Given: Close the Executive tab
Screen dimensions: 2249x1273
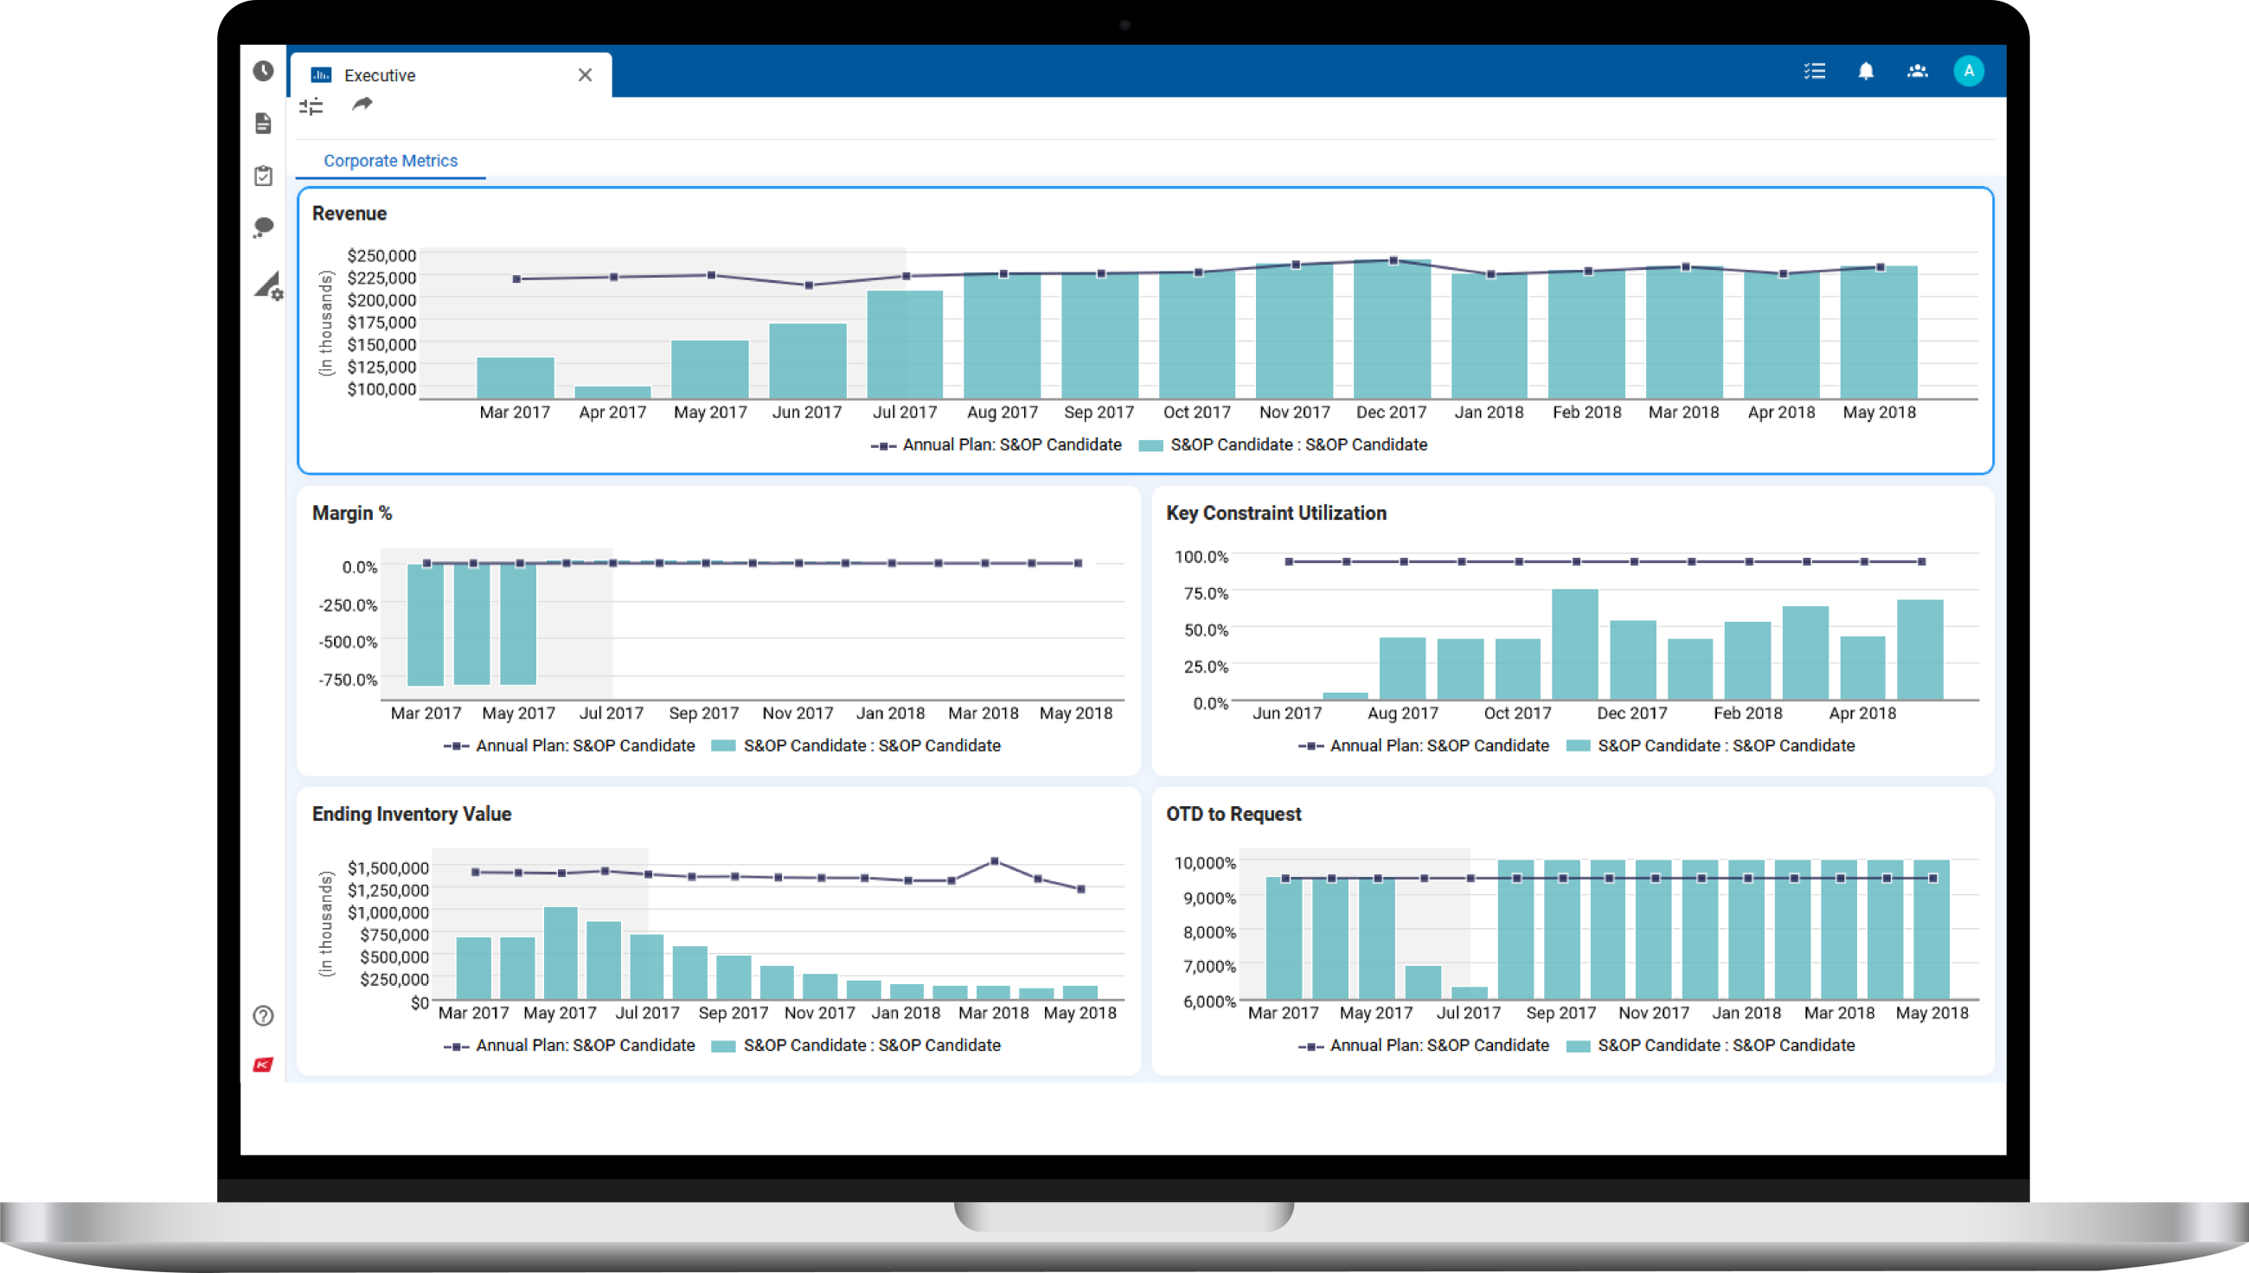Looking at the screenshot, I should pyautogui.click(x=585, y=75).
